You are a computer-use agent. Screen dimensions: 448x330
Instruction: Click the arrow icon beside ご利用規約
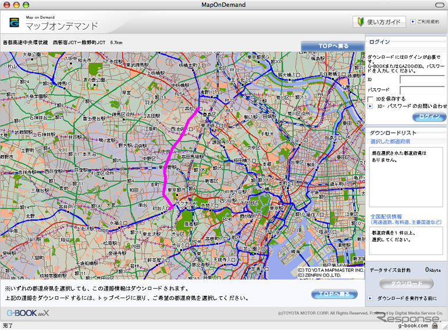point(413,21)
